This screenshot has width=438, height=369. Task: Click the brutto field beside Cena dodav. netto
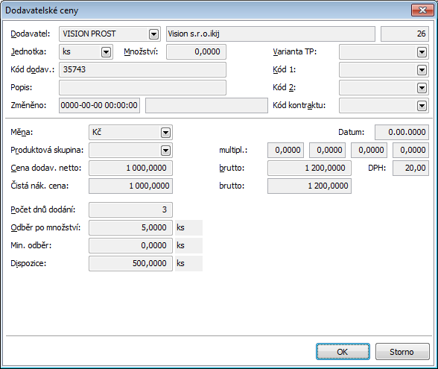[309, 168]
